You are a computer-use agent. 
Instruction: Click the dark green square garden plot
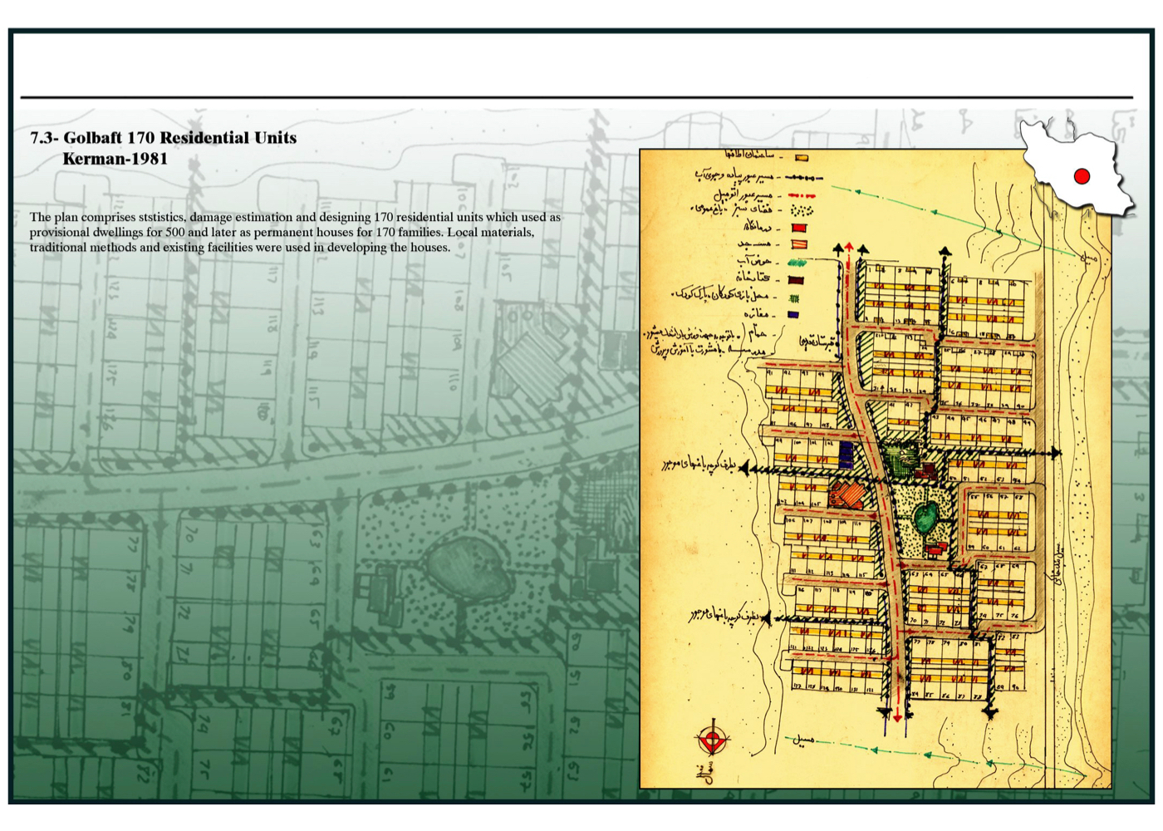pos(897,456)
